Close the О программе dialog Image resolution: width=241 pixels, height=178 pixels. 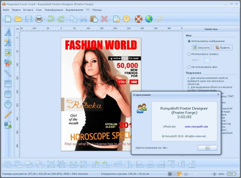[x=218, y=94]
